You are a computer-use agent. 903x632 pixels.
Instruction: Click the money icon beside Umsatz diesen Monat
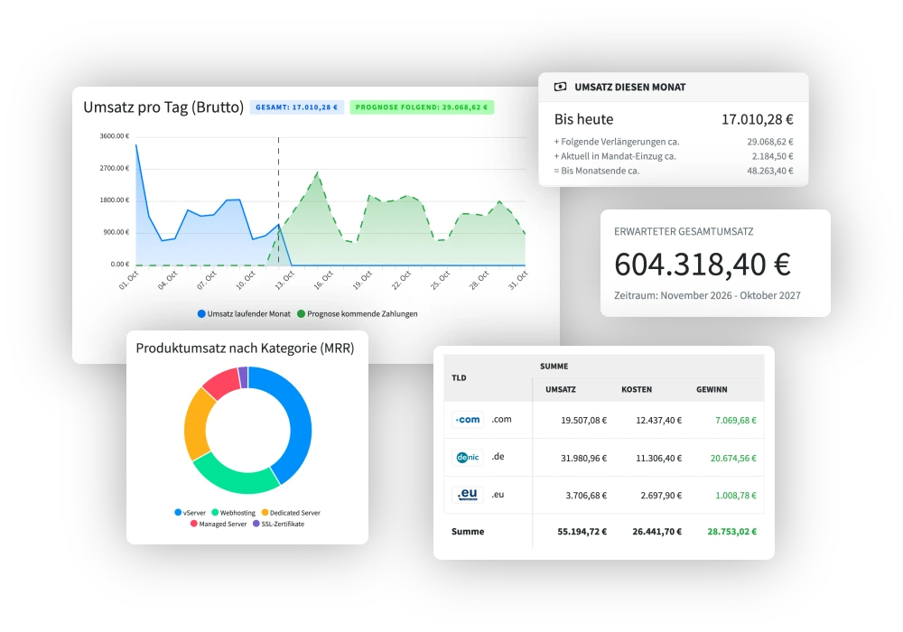click(x=560, y=87)
